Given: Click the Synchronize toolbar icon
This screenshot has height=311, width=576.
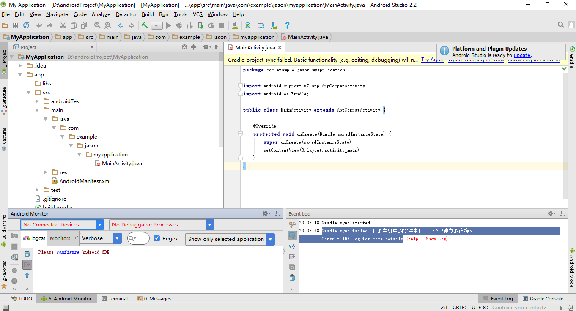Looking at the screenshot, I should click(x=26, y=25).
